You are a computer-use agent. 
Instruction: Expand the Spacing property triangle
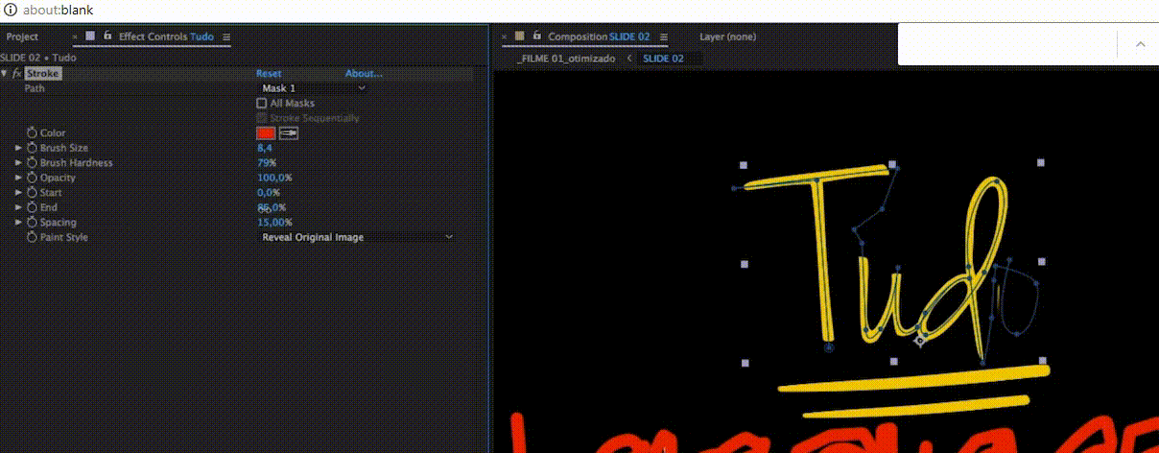[18, 223]
